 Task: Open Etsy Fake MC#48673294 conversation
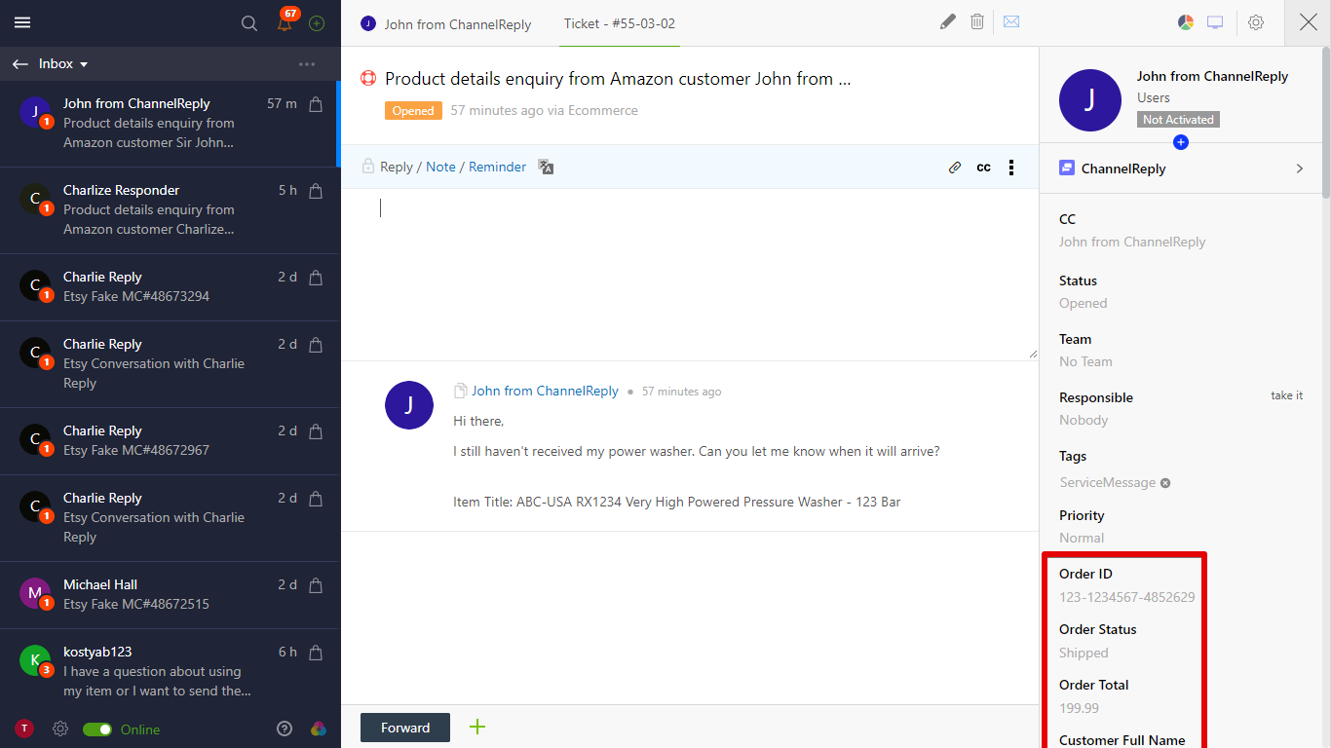pos(170,287)
